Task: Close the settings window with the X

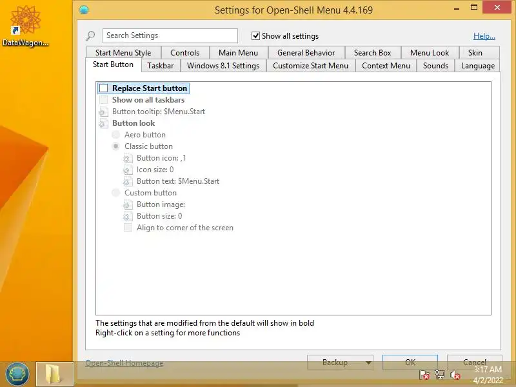Action: tap(497, 7)
